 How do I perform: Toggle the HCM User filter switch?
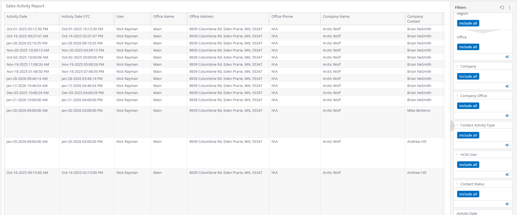click(x=508, y=175)
